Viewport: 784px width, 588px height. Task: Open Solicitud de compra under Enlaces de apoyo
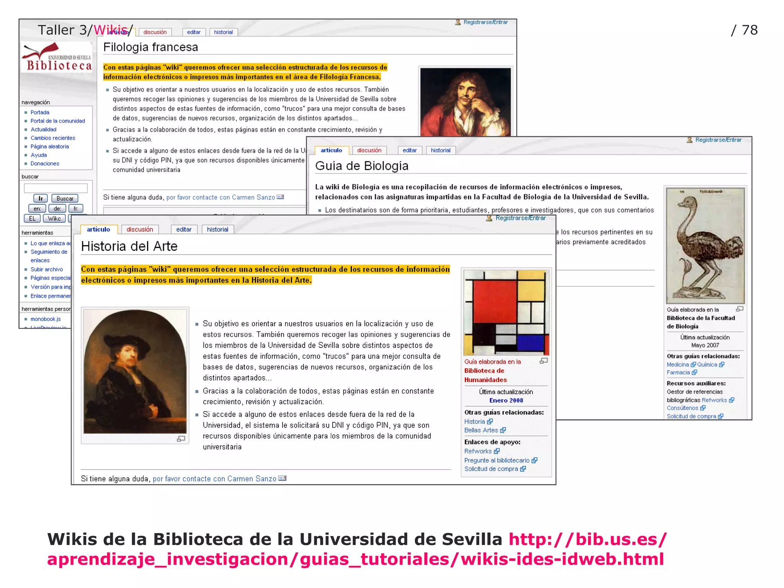coord(491,469)
